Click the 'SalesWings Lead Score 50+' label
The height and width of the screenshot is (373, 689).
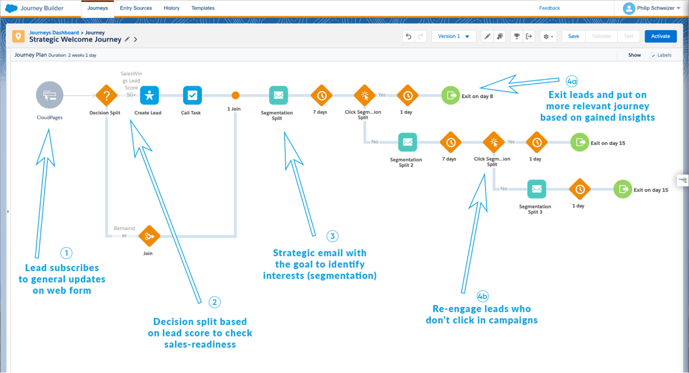131,84
